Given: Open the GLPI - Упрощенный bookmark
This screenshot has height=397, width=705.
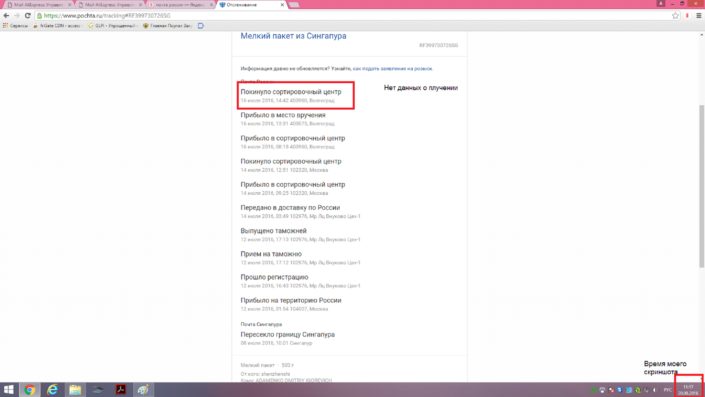Looking at the screenshot, I should pyautogui.click(x=113, y=26).
